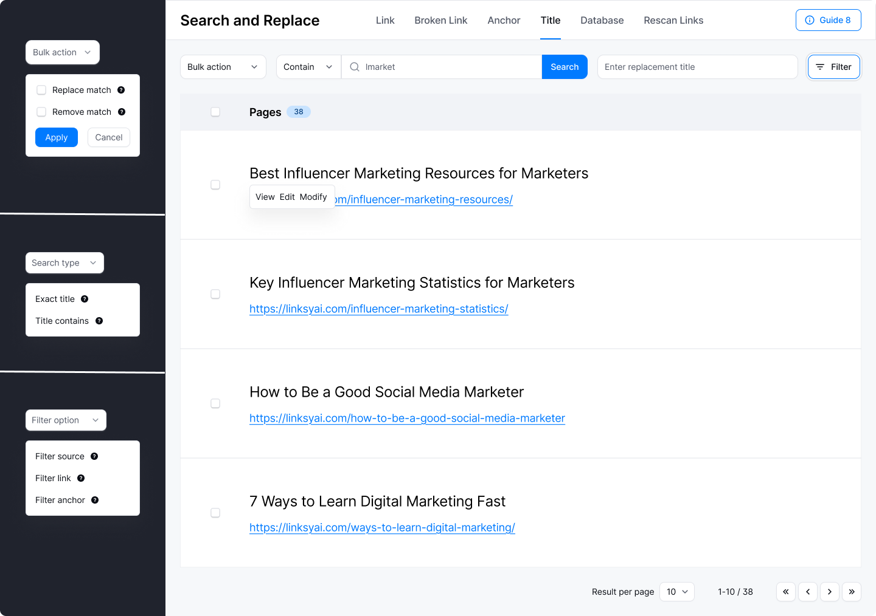Switch to the Broken Link tab

(441, 20)
